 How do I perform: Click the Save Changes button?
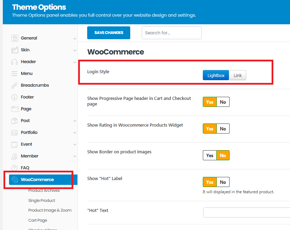109,33
